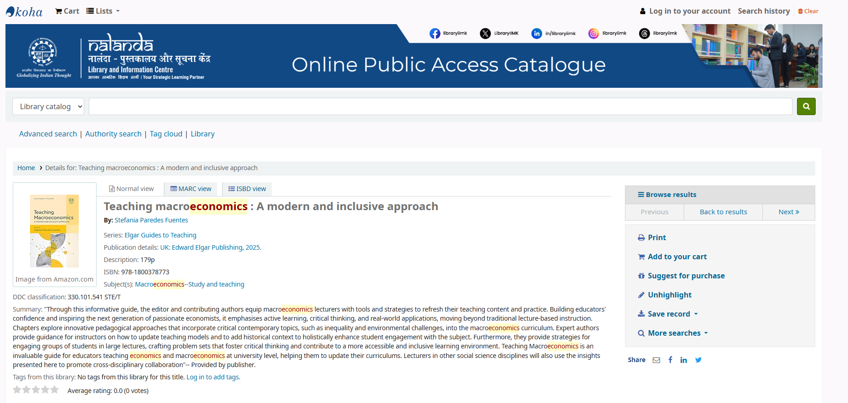This screenshot has height=403, width=848.
Task: Open the library's LinkedIn page in banner
Action: tap(537, 34)
